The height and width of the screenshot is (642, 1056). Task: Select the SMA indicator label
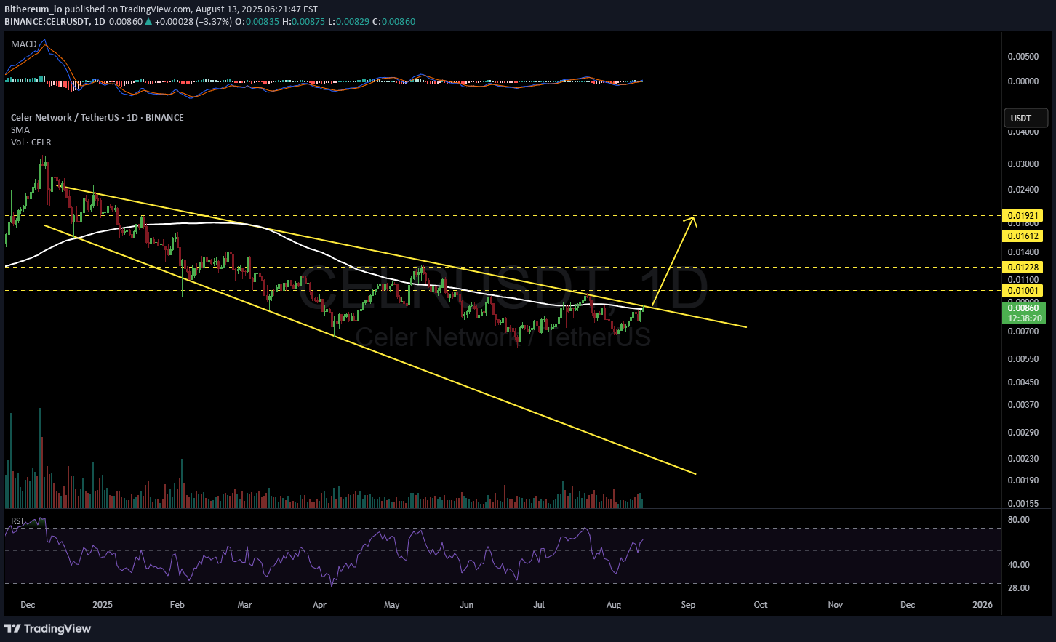coord(20,130)
